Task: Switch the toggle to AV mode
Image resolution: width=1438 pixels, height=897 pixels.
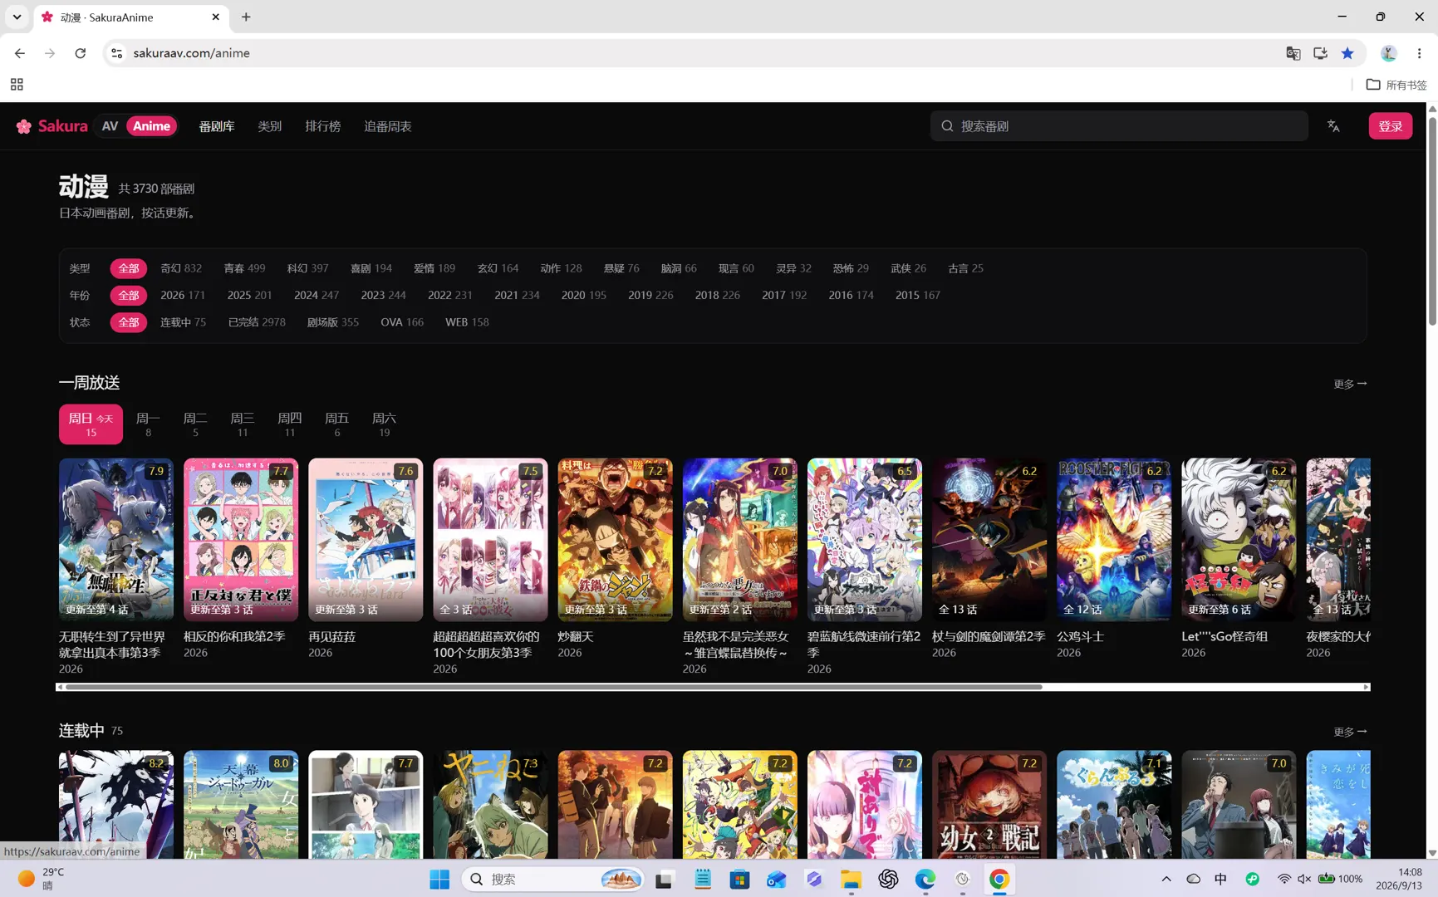Action: coord(110,126)
